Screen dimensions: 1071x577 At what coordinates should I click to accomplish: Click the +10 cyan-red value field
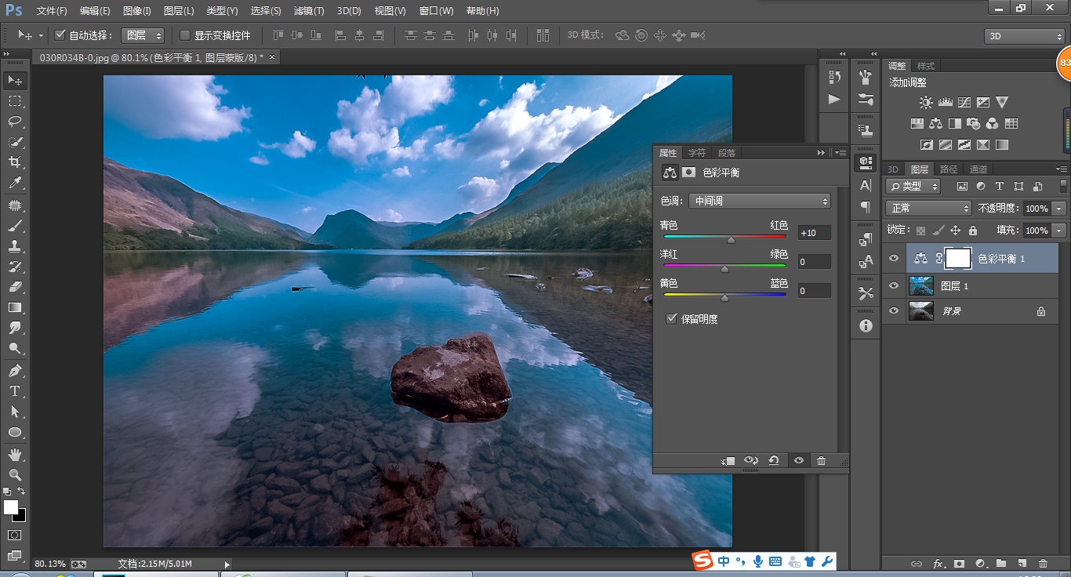tap(814, 233)
